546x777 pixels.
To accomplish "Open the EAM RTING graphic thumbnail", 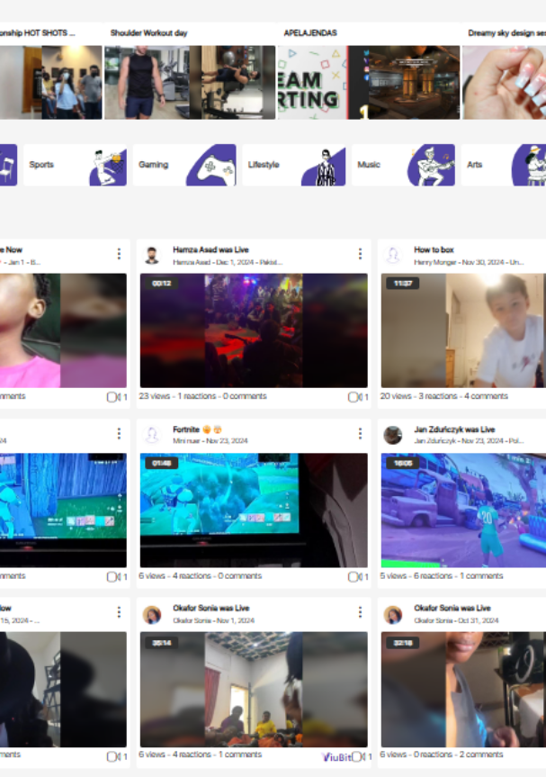I will click(x=312, y=82).
